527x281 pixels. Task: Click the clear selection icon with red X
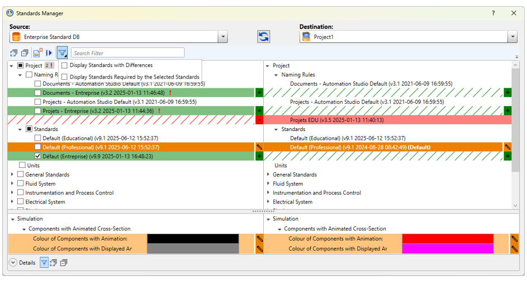pos(37,54)
